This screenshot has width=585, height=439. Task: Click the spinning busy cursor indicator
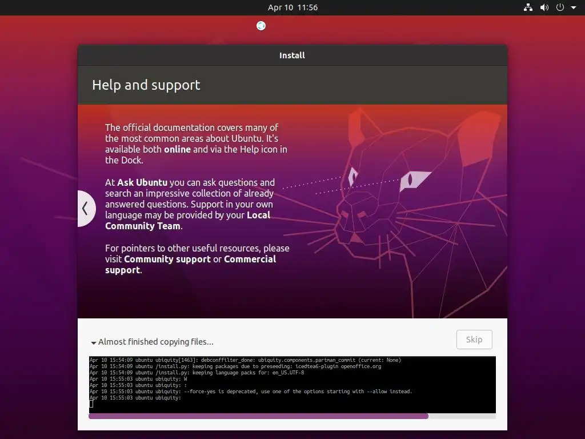tap(261, 25)
